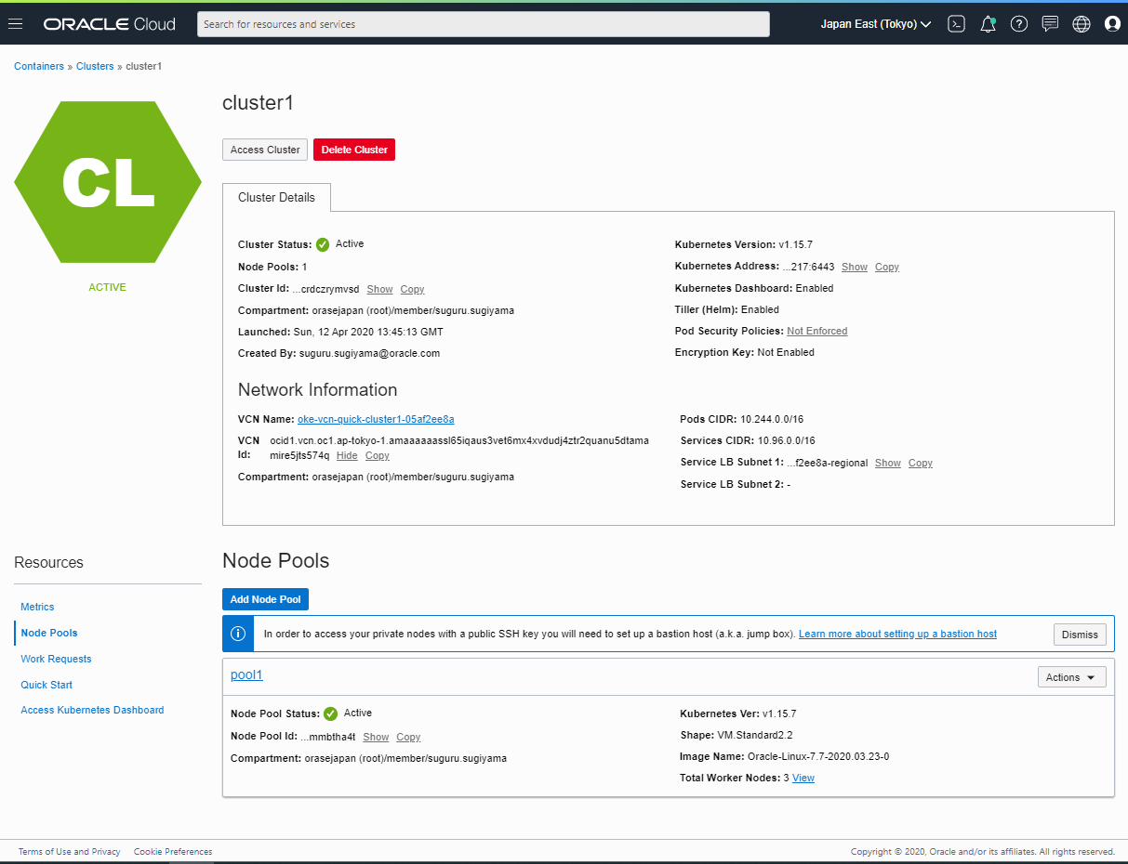The width and height of the screenshot is (1128, 864).
Task: Open Cookie Preferences link
Action: (173, 852)
